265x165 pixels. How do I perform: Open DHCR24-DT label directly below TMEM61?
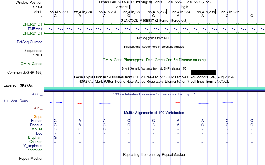click(x=32, y=33)
